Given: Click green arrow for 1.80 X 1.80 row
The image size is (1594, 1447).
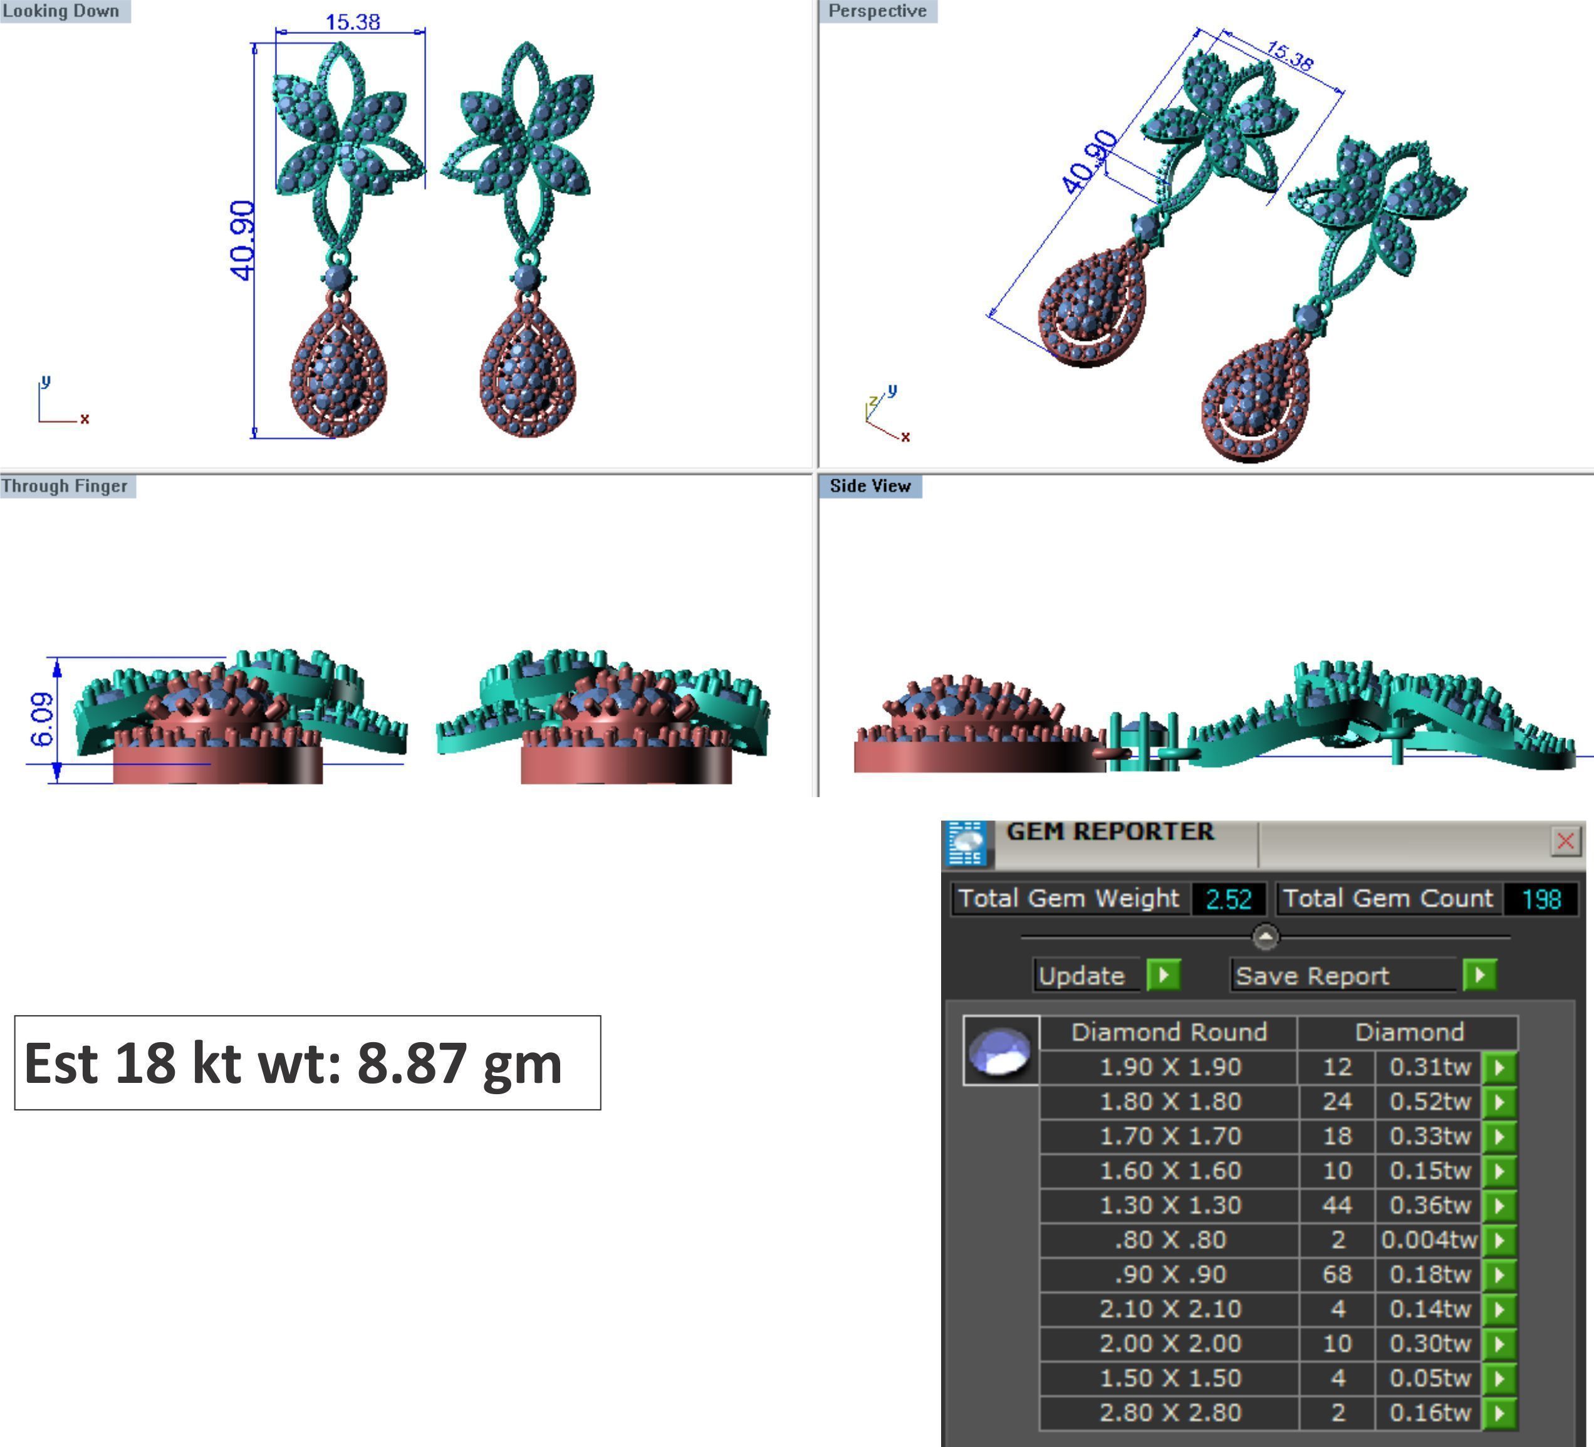Looking at the screenshot, I should pyautogui.click(x=1499, y=1102).
